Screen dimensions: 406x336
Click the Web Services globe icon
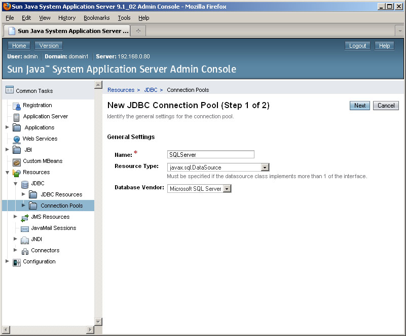(x=17, y=140)
